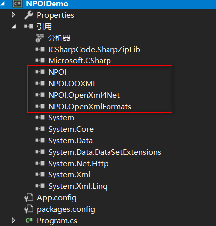Expand the Properties node arrow
Image resolution: width=216 pixels, height=226 pixels.
[13, 15]
